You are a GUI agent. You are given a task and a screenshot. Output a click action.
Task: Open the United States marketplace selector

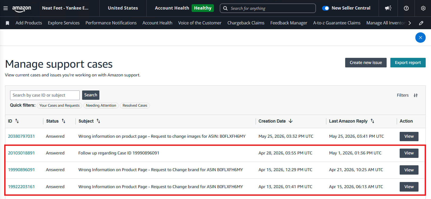123,8
